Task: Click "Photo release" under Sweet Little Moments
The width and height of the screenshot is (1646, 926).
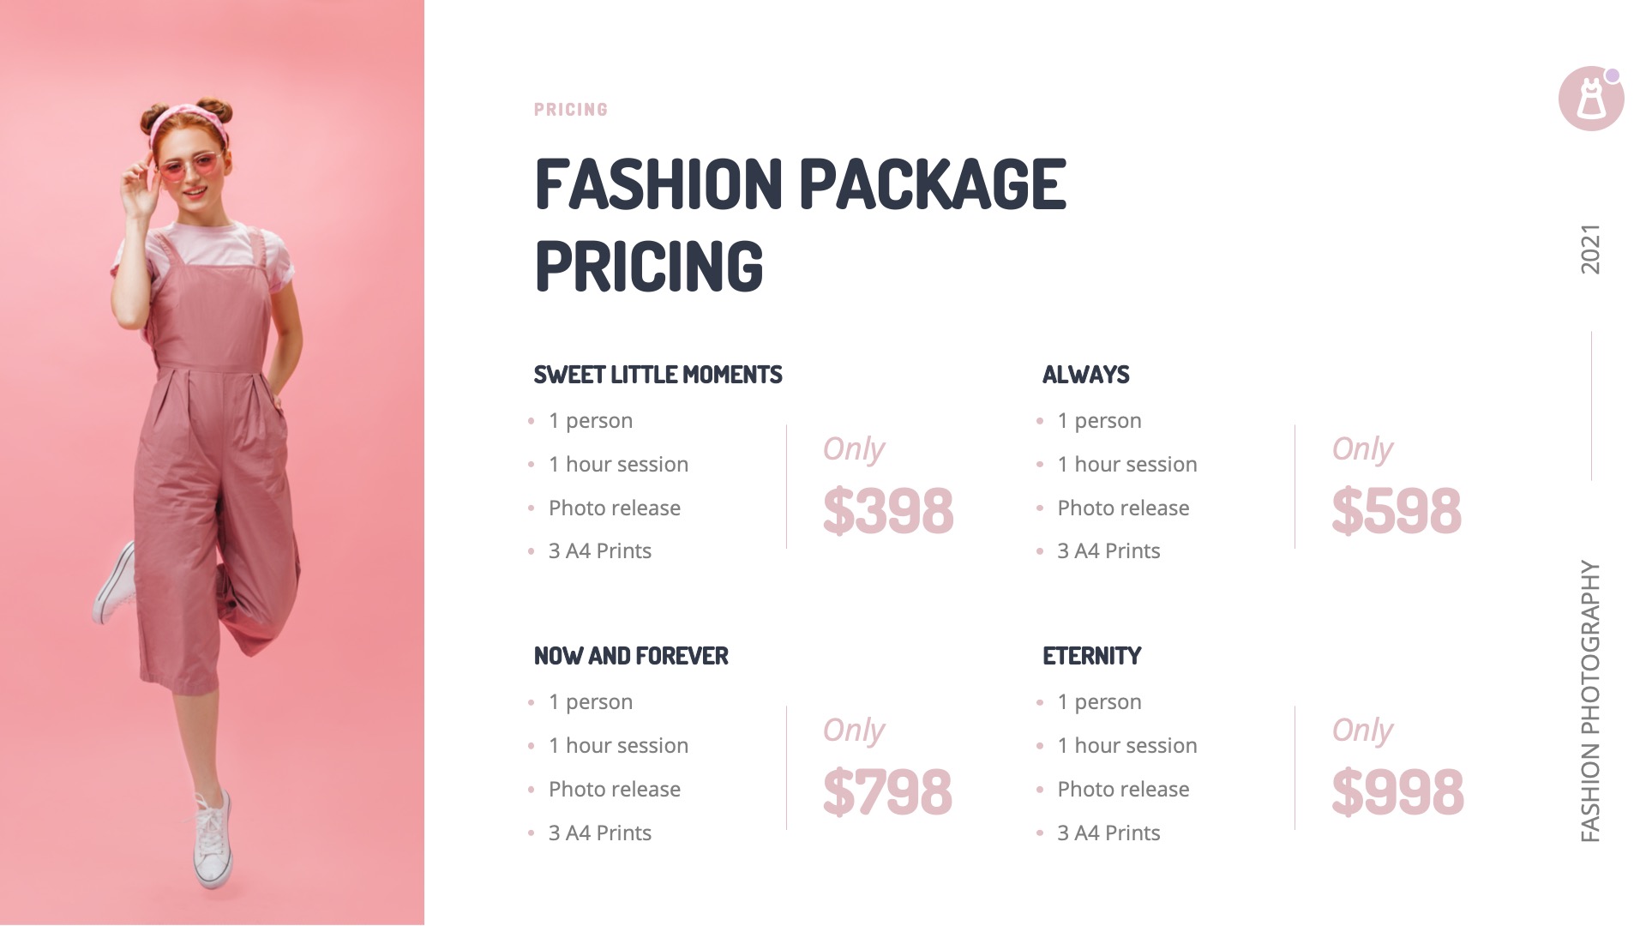Action: pyautogui.click(x=614, y=508)
